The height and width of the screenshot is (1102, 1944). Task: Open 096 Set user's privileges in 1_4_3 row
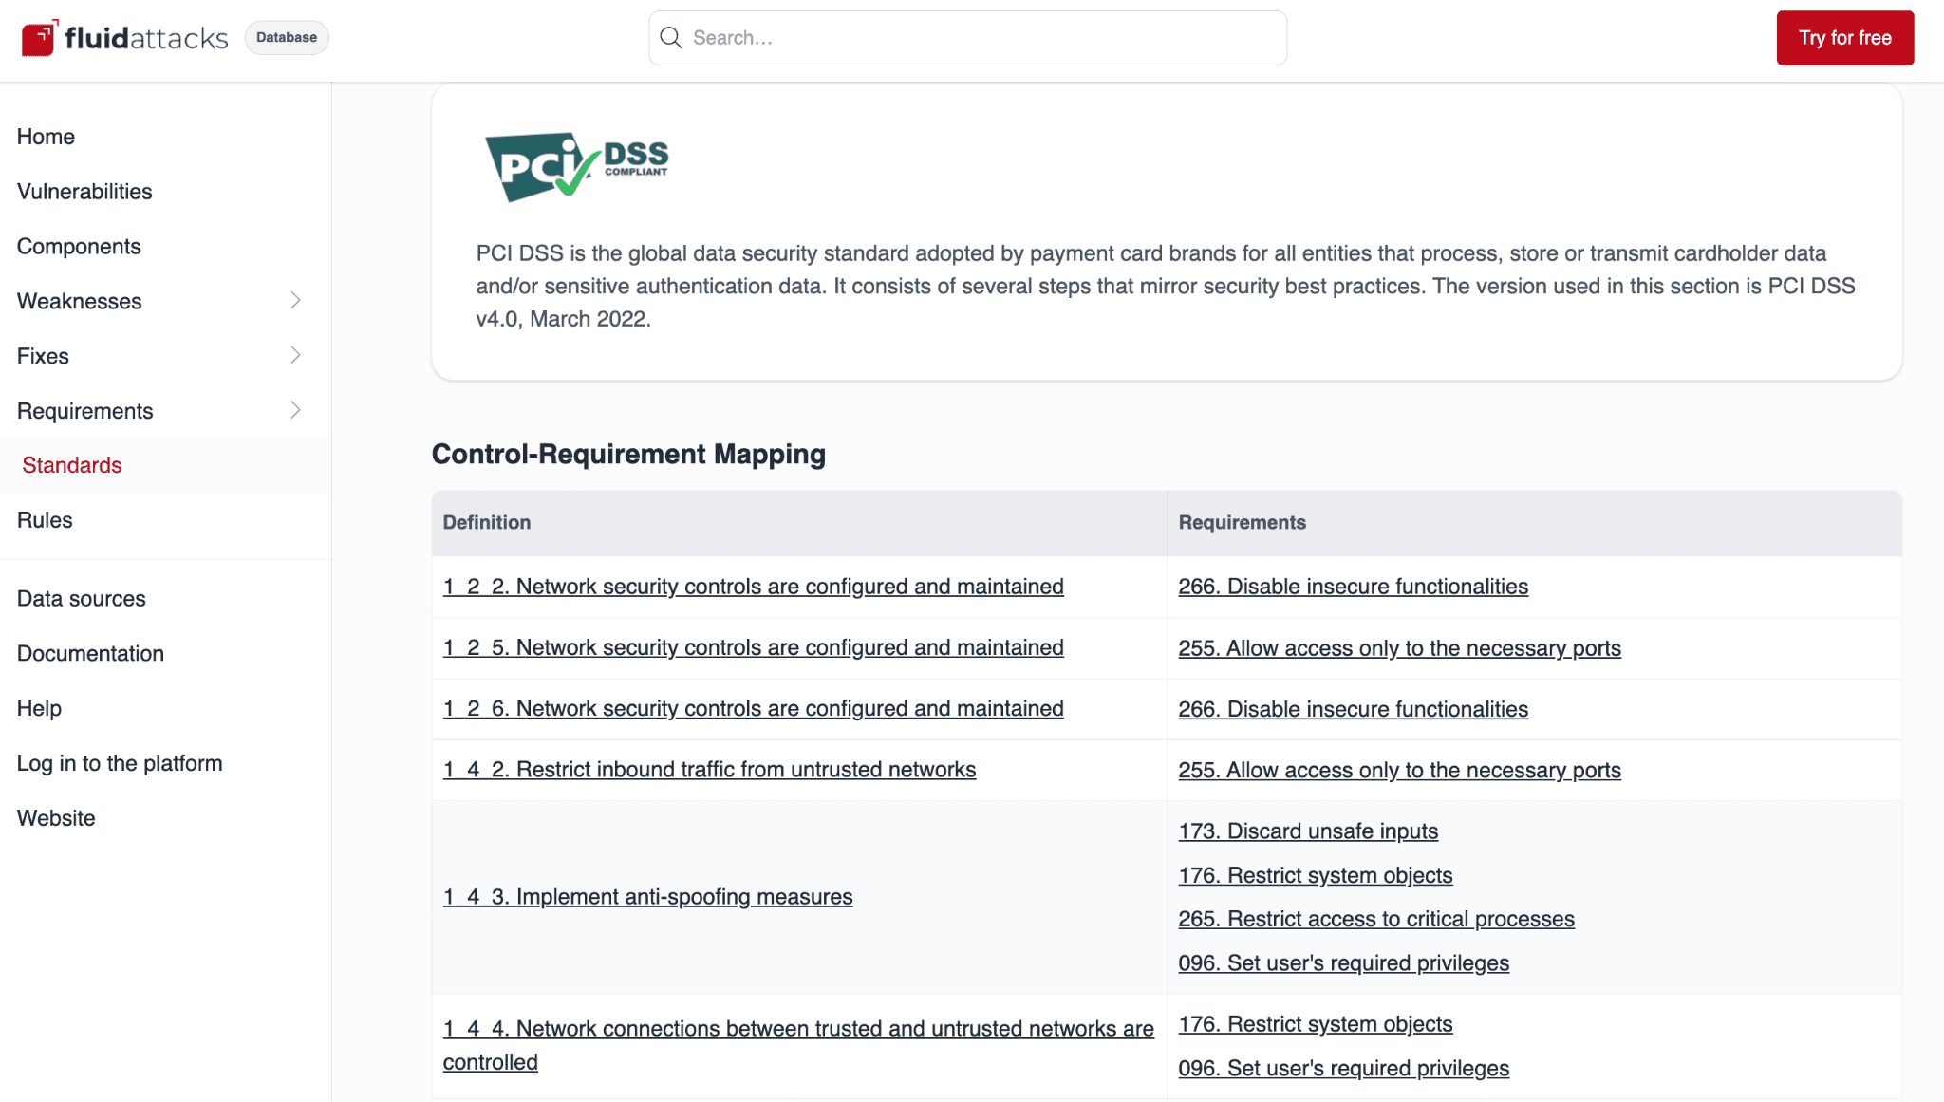click(x=1343, y=963)
